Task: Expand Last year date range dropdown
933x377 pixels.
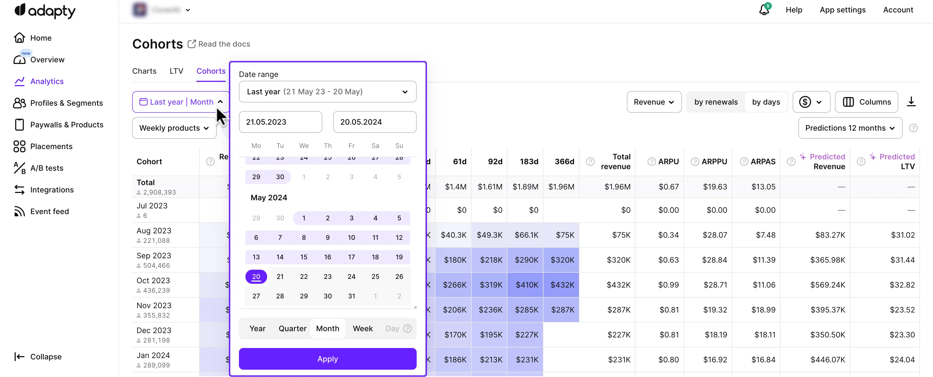Action: click(327, 92)
